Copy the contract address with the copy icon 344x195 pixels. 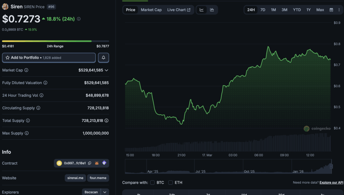click(x=90, y=163)
